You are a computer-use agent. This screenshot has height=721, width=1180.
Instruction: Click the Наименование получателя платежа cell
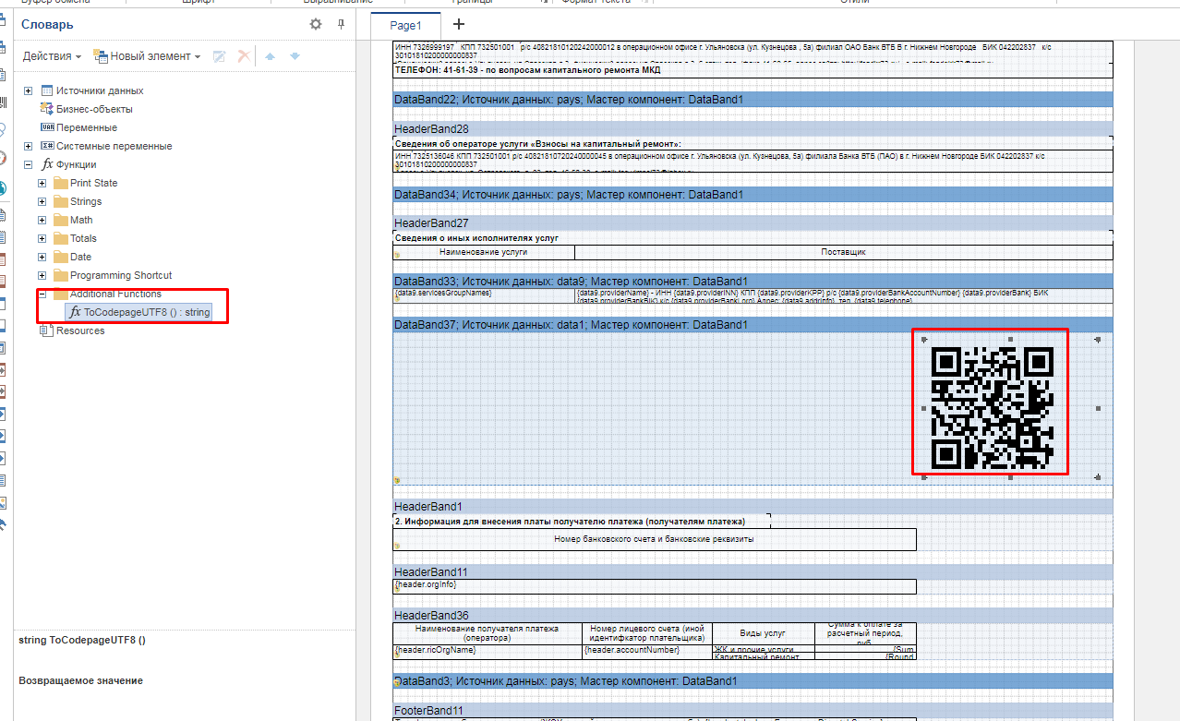click(x=488, y=633)
